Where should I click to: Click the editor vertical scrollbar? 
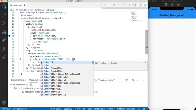[x=146, y=42]
